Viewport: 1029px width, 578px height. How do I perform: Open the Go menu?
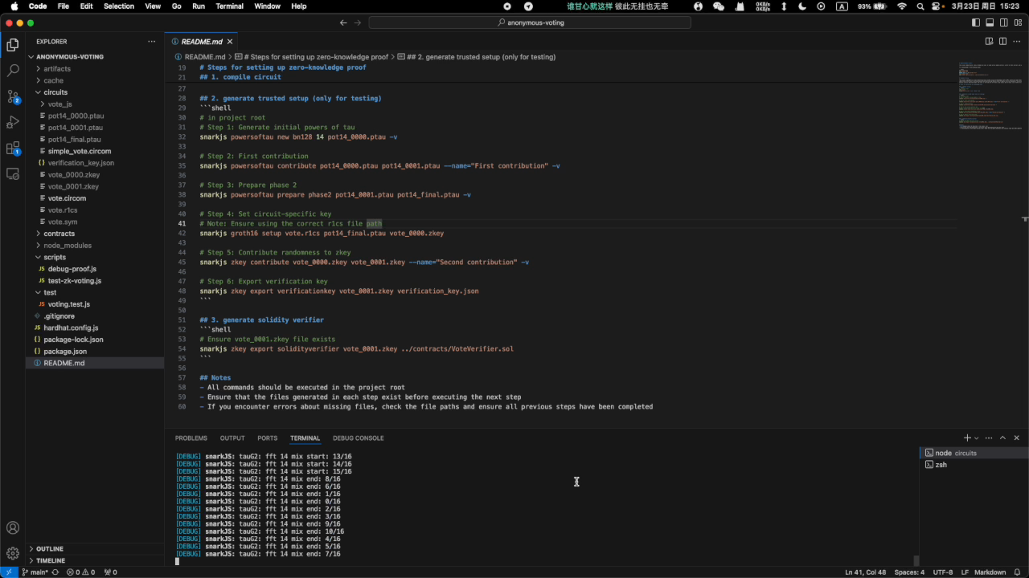pos(177,6)
